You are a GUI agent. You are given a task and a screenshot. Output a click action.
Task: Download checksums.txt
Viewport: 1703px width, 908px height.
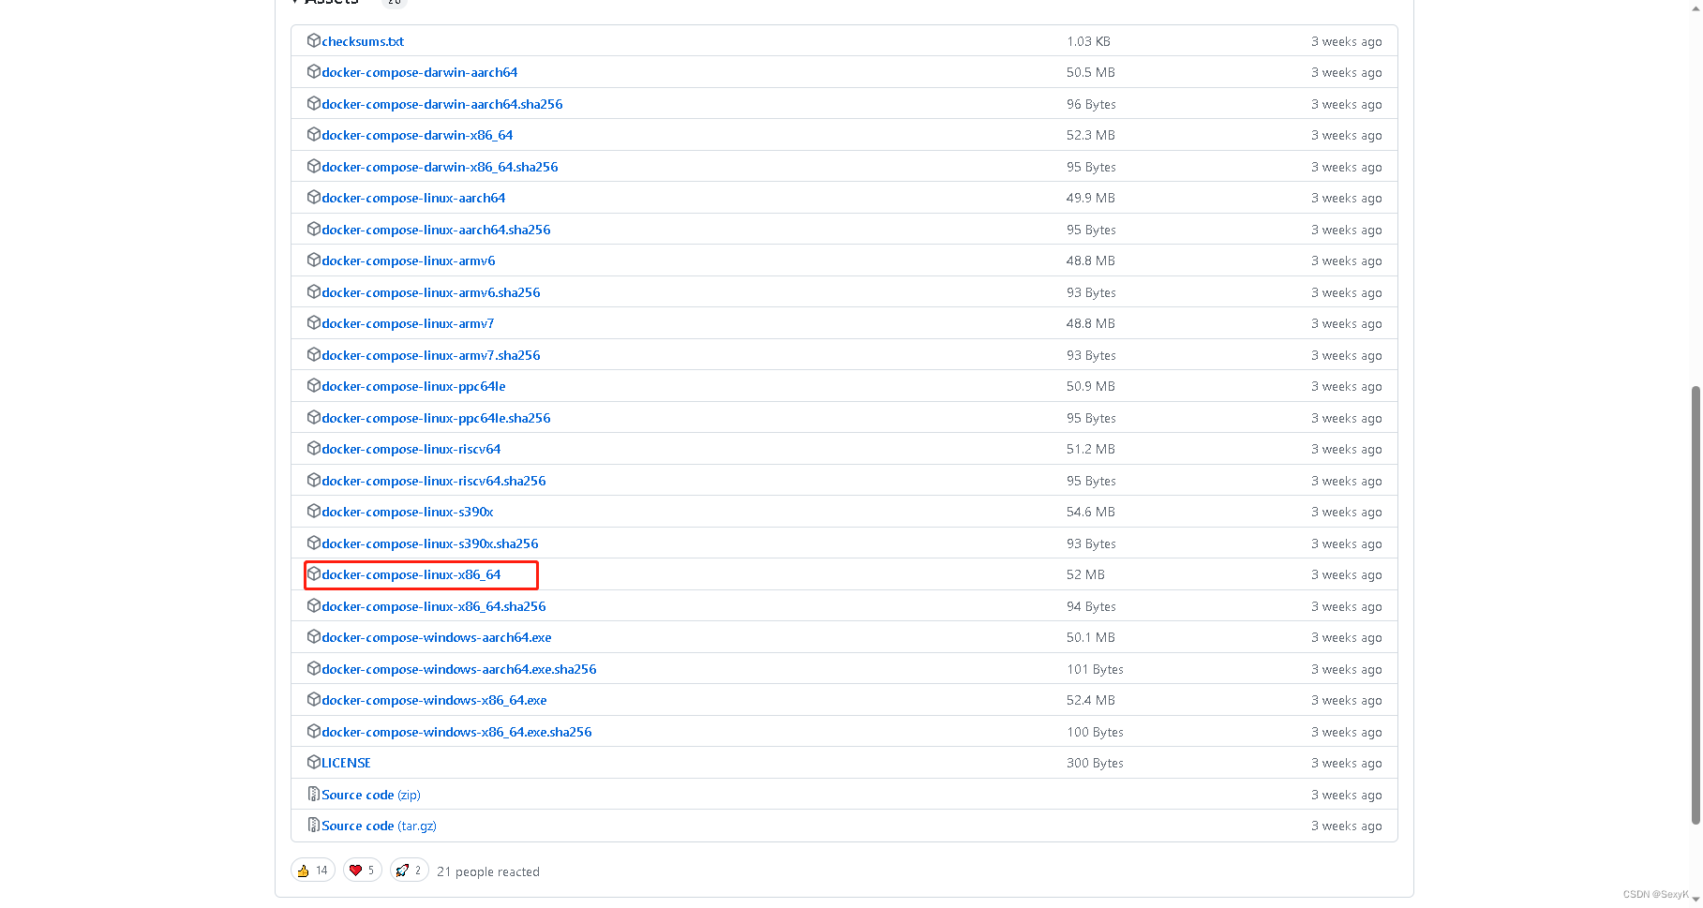pyautogui.click(x=363, y=41)
